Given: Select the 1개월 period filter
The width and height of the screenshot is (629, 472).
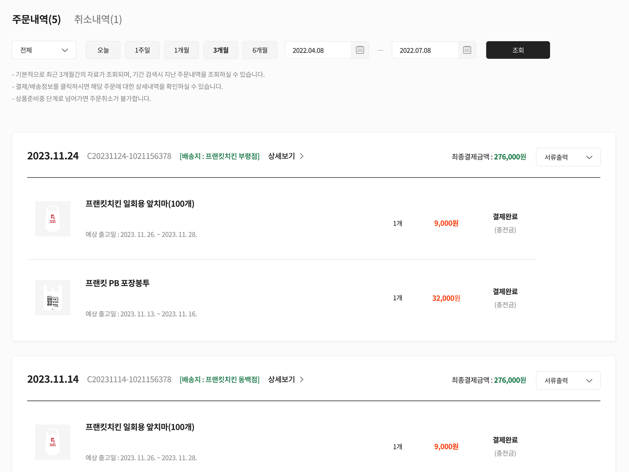Looking at the screenshot, I should click(181, 50).
